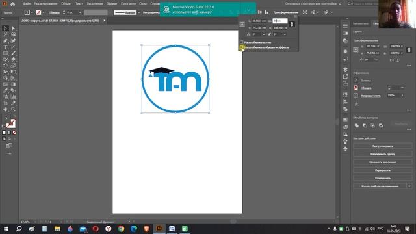Select Gradient fill mode button
The image size is (416, 234).
point(9,133)
